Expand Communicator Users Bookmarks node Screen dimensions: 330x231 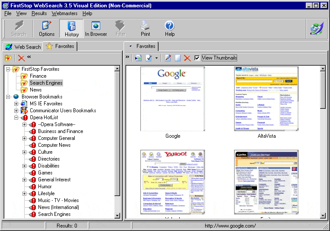coord(16,111)
